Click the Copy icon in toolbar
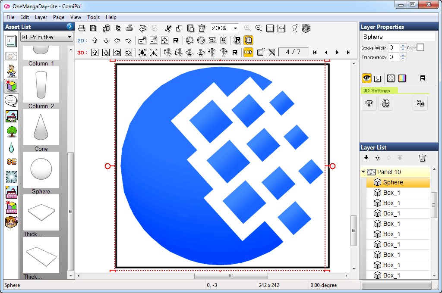The height and width of the screenshot is (293, 442). 179,28
